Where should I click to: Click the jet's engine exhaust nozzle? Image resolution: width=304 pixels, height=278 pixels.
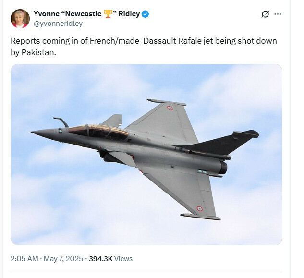(x=223, y=167)
